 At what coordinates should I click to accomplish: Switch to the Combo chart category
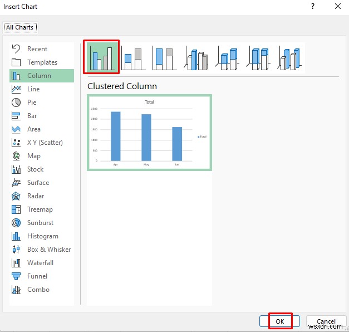pyautogui.click(x=42, y=290)
